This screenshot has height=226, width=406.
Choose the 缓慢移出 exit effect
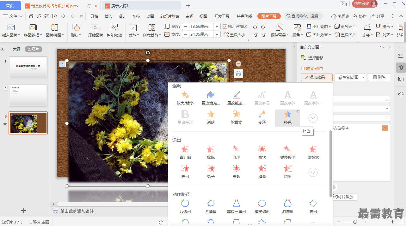click(287, 152)
